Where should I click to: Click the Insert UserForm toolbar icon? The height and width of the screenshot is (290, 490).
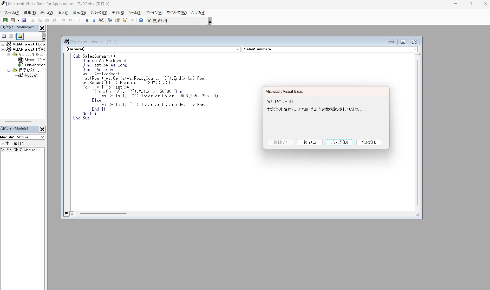12,20
